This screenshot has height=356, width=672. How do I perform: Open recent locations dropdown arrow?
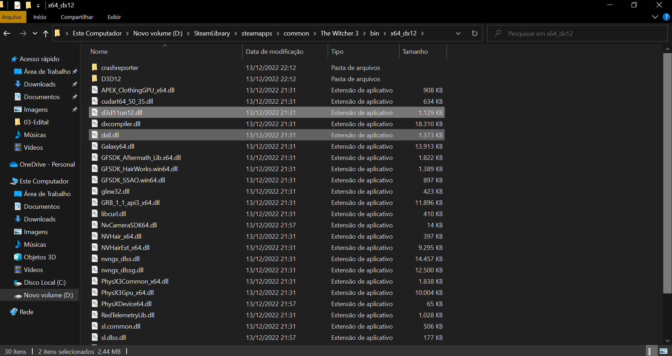35,33
